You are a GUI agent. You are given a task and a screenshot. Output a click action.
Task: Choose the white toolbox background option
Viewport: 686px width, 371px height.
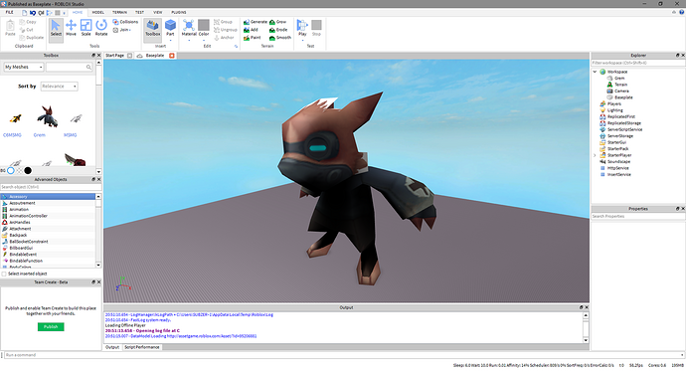(11, 171)
